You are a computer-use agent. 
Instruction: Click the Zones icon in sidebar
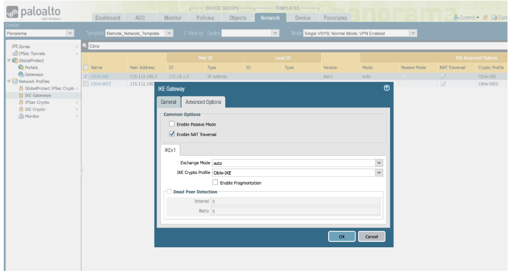click(15, 47)
